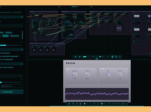Adjust the round-handle slider in graph toolbar
Screen dimensions: 151x112
coord(102,57)
